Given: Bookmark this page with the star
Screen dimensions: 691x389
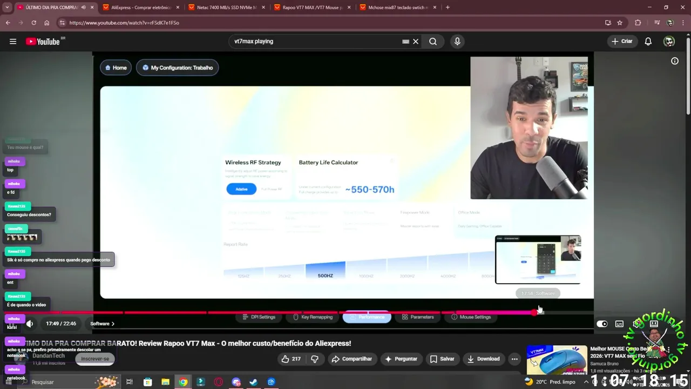Looking at the screenshot, I should (620, 23).
